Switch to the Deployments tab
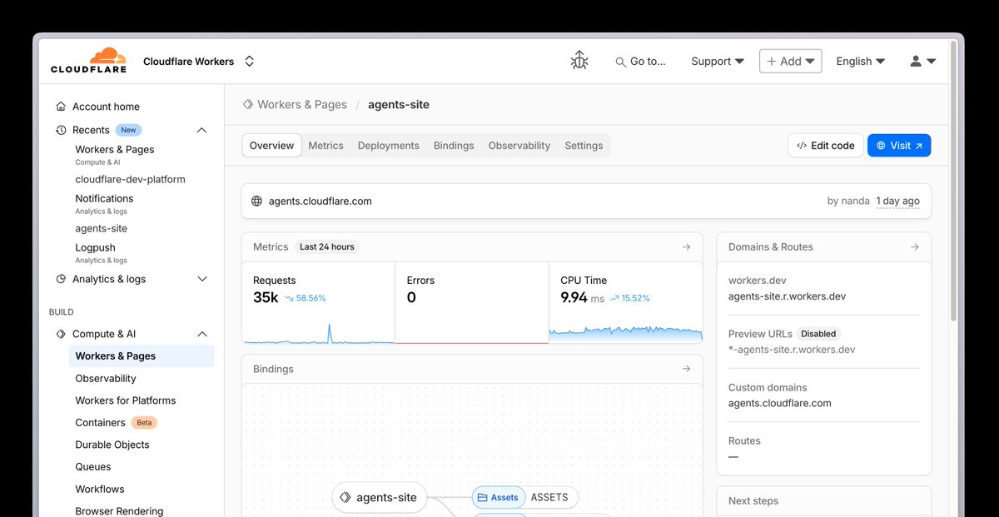The image size is (999, 517). click(x=389, y=145)
